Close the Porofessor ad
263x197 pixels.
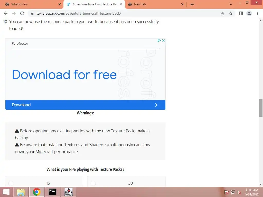(163, 40)
